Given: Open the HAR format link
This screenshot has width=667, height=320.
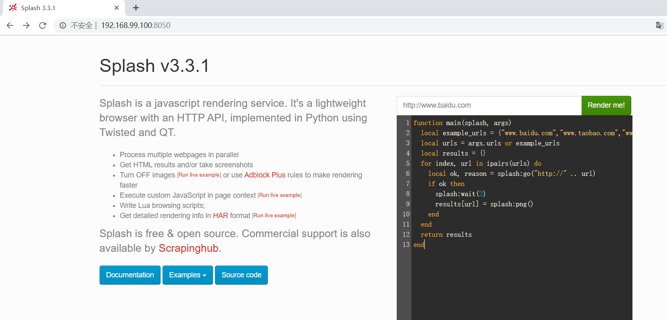Looking at the screenshot, I should click(x=220, y=216).
